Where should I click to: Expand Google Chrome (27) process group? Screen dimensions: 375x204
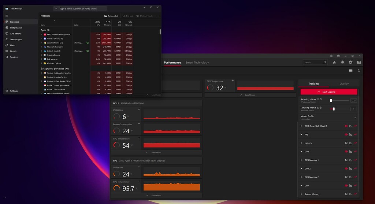pos(42,43)
